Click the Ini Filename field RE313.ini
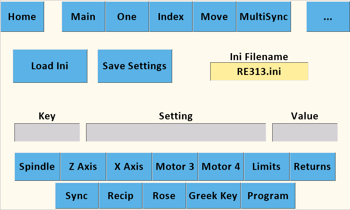350x210 pixels. click(x=259, y=71)
